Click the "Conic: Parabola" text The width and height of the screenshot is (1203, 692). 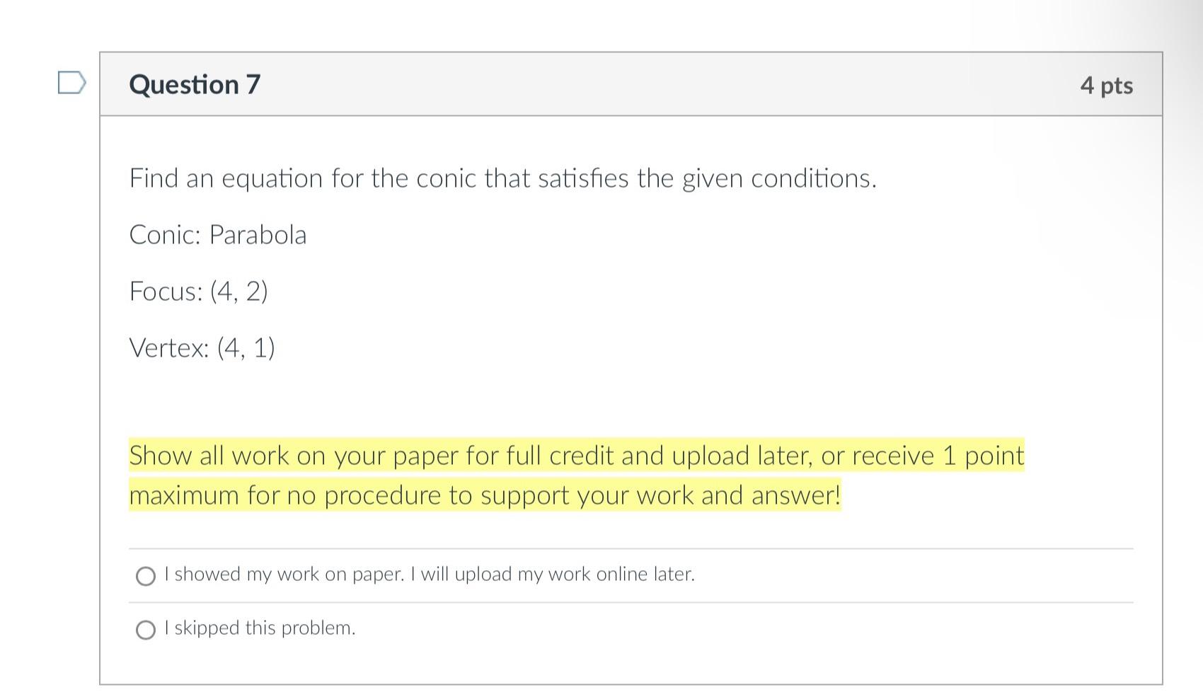coord(217,234)
